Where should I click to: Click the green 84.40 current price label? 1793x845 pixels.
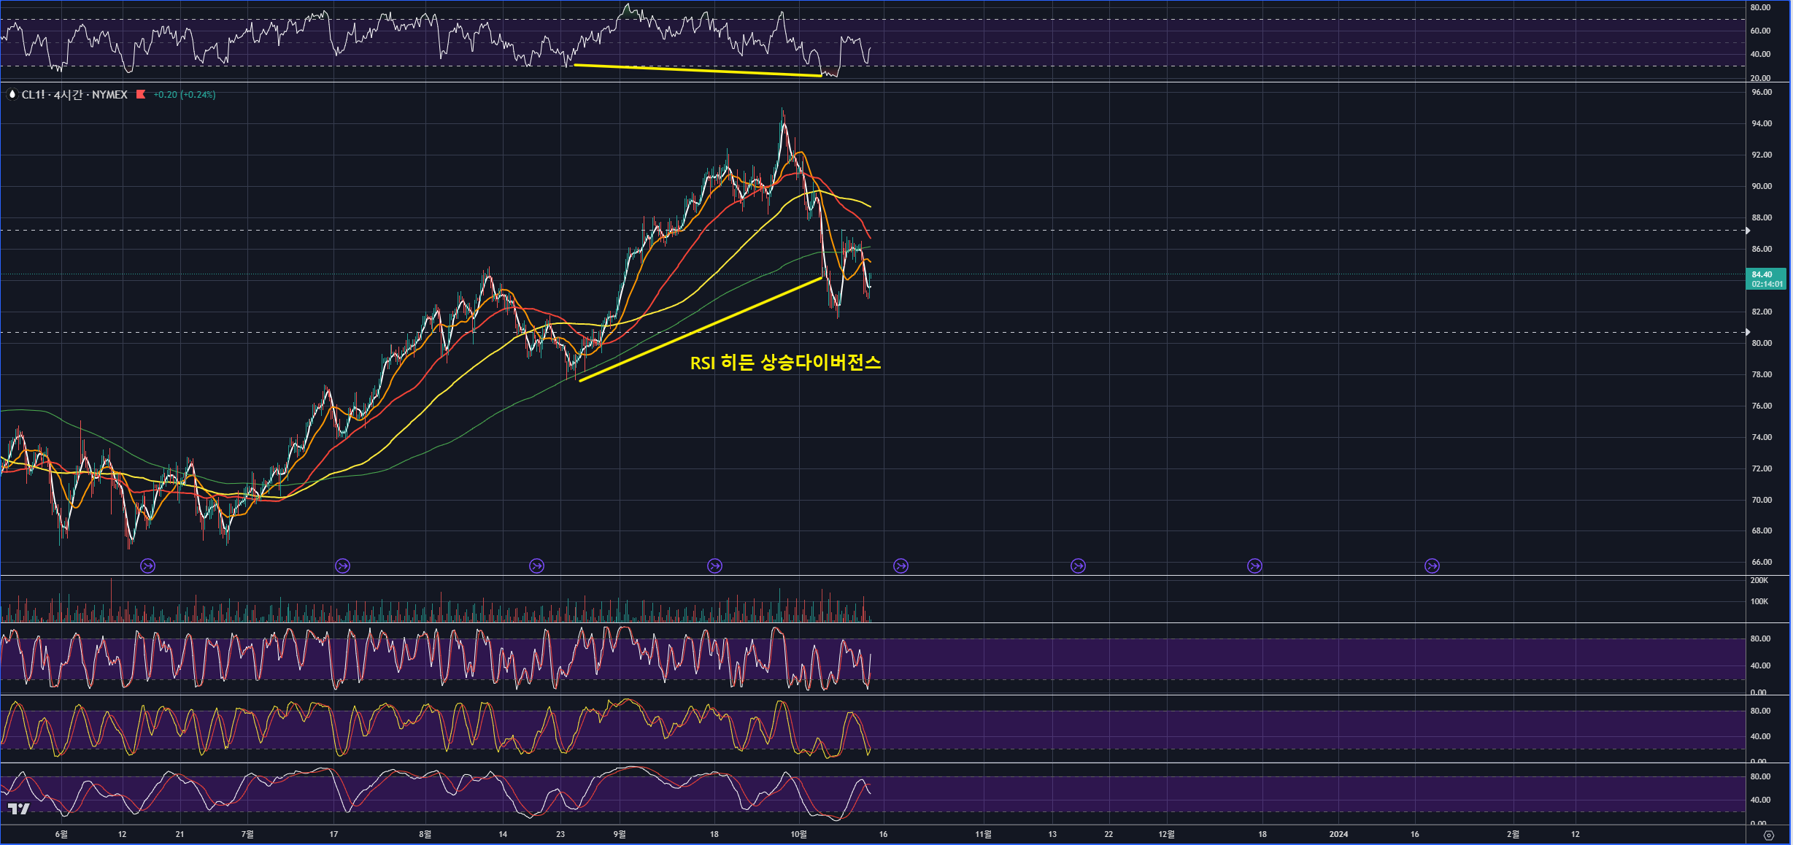click(1766, 279)
